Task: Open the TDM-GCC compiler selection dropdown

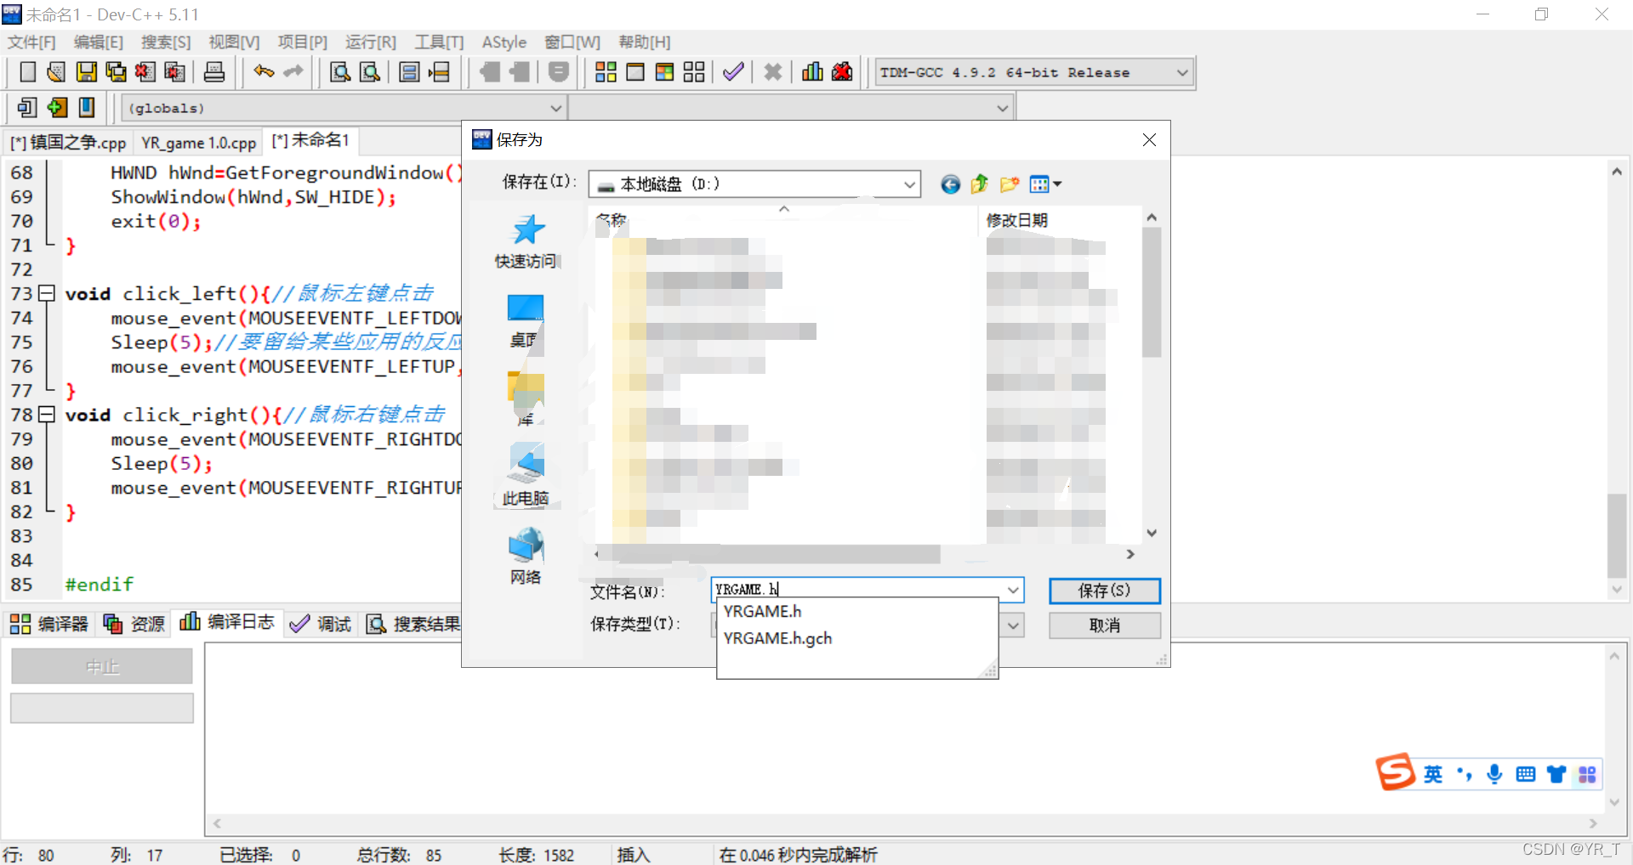Action: pos(1182,73)
